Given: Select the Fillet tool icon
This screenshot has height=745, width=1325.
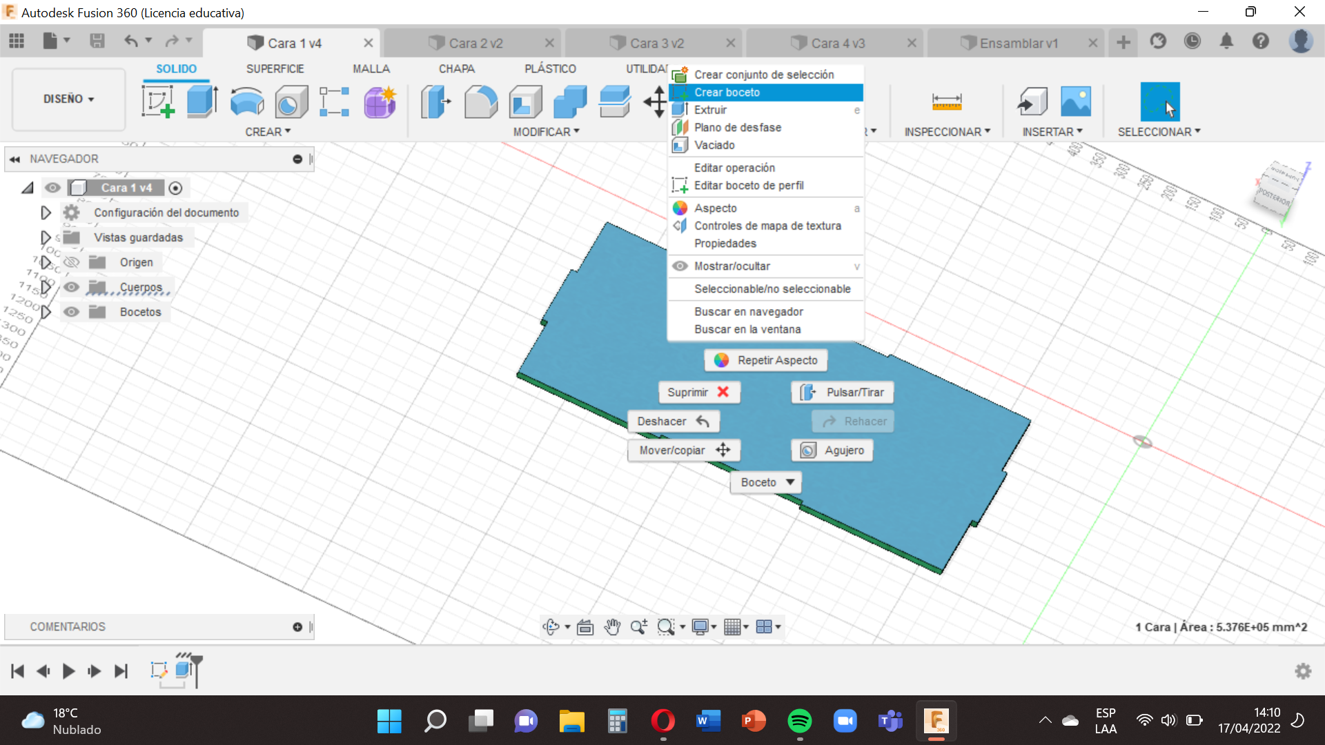Looking at the screenshot, I should [x=480, y=101].
